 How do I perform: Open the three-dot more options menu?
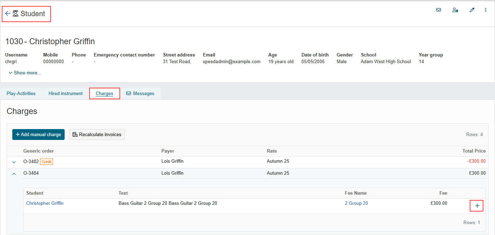click(486, 10)
